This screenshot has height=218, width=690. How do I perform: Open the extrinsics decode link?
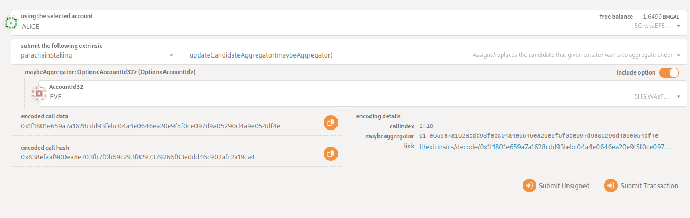pyautogui.click(x=545, y=146)
